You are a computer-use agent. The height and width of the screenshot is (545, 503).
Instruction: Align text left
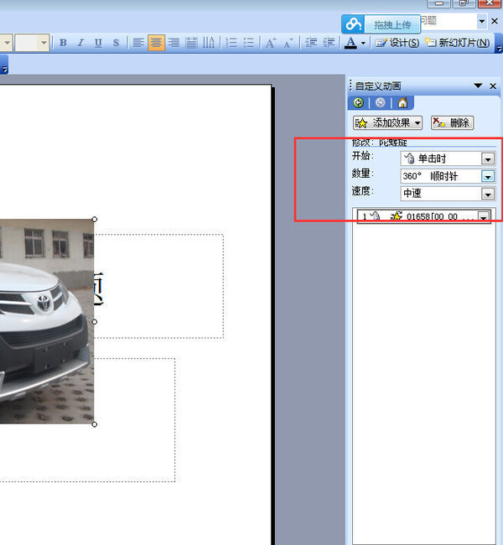click(138, 43)
